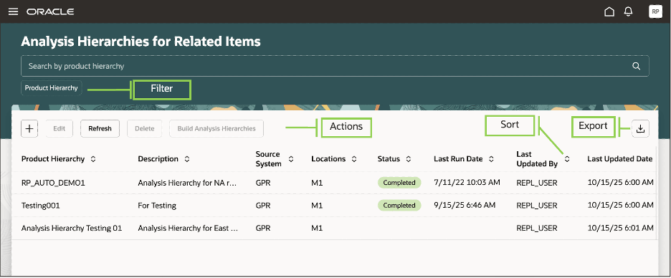Click the plus icon to add hierarchy
This screenshot has height=278, width=671.
(x=29, y=128)
